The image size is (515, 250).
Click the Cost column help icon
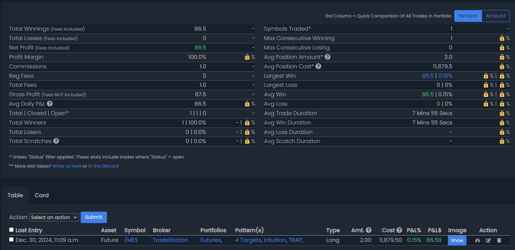click(399, 230)
